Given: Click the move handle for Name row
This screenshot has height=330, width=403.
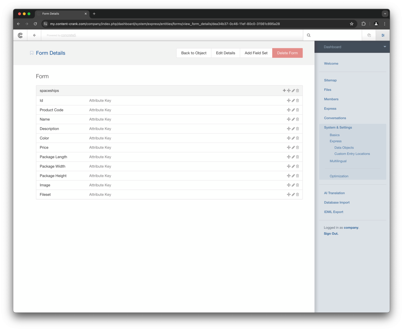Looking at the screenshot, I should [289, 119].
